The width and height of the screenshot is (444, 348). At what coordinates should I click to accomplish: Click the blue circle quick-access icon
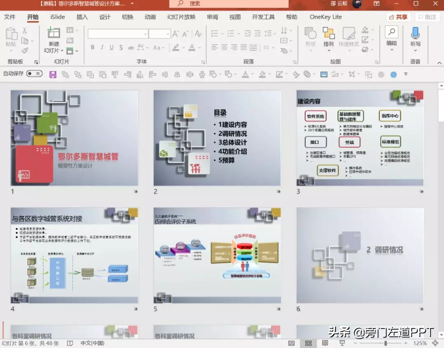click(x=393, y=75)
